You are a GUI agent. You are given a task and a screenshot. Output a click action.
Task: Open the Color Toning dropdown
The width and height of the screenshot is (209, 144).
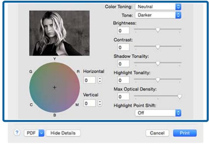[158, 7]
